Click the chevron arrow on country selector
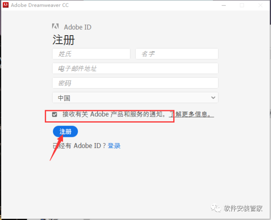 (x=213, y=97)
